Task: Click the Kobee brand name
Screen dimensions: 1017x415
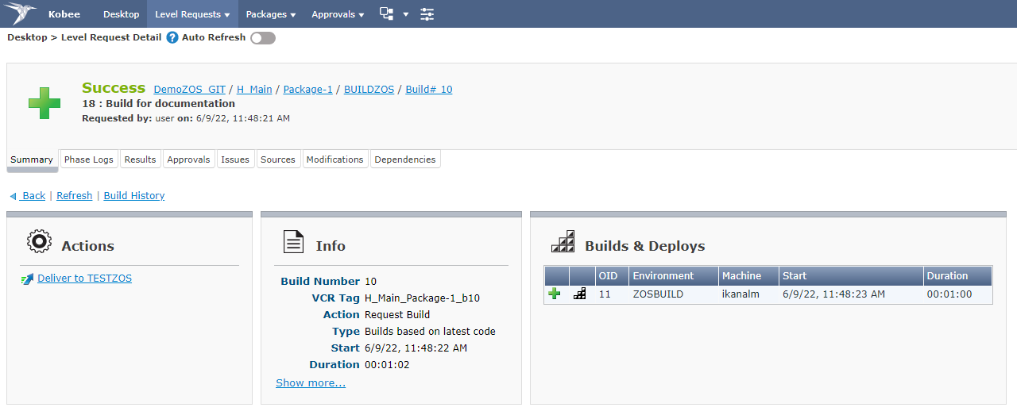Action: [64, 14]
